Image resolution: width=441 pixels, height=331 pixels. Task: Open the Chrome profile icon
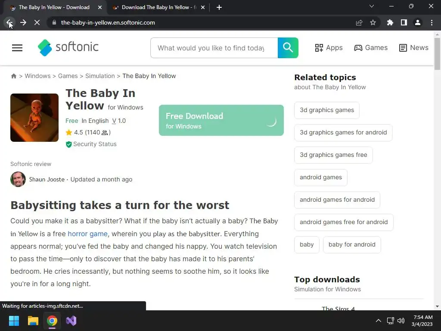pyautogui.click(x=418, y=22)
